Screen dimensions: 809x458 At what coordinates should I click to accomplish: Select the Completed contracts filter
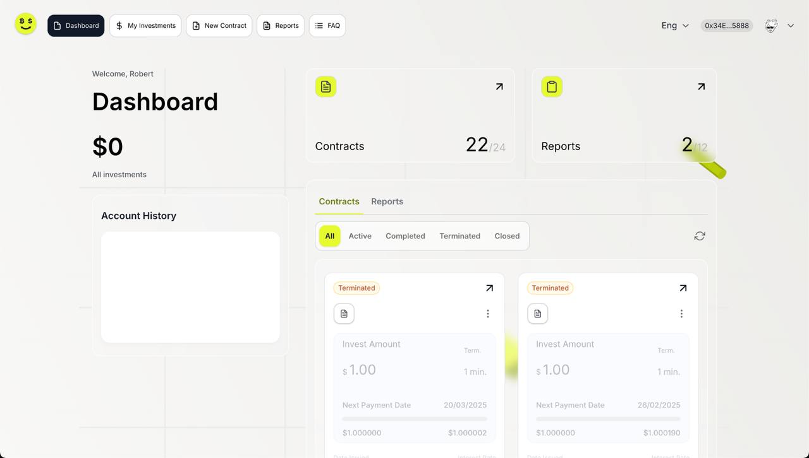pyautogui.click(x=405, y=235)
